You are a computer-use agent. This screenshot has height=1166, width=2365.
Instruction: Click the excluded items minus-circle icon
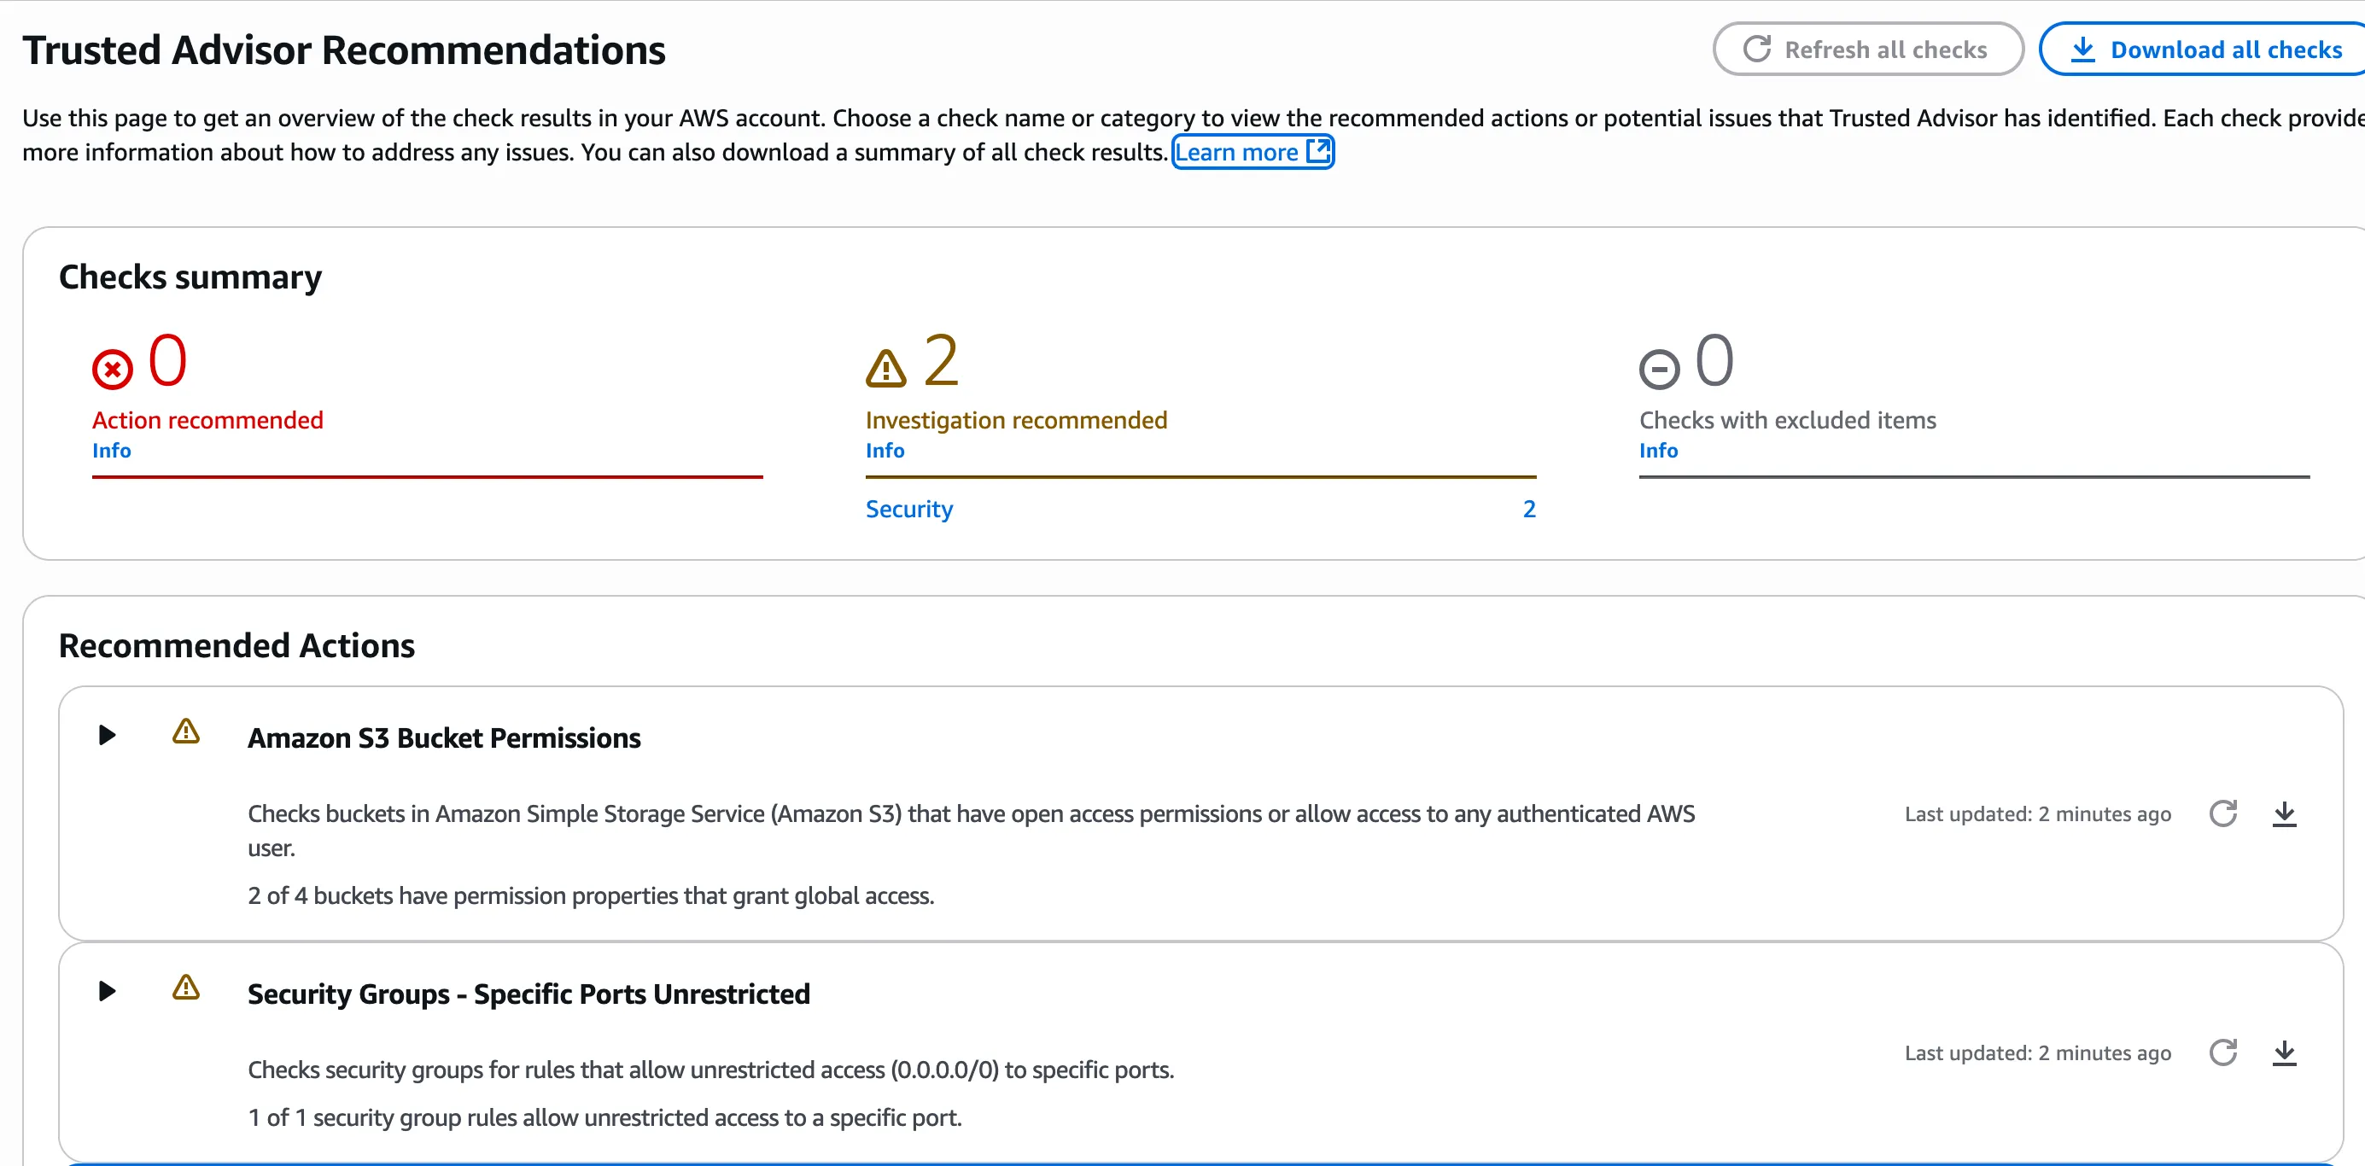[1659, 369]
